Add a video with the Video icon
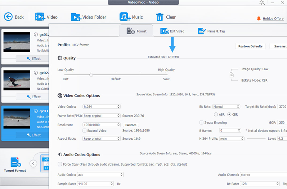 (x=40, y=17)
